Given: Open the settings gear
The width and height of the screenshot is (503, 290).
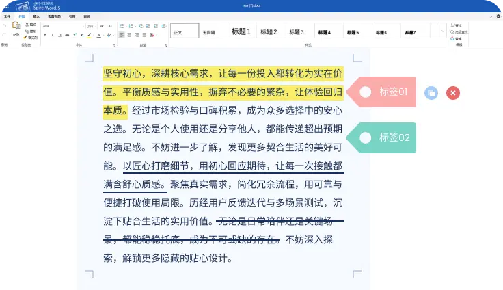Looking at the screenshot, I should point(498,16).
